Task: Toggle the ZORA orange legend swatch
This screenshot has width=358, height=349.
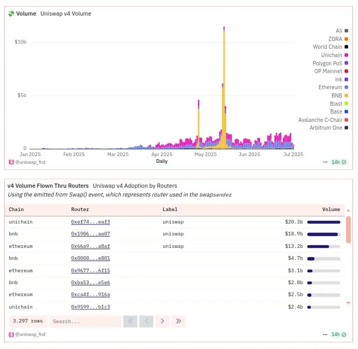Action: pyautogui.click(x=346, y=39)
